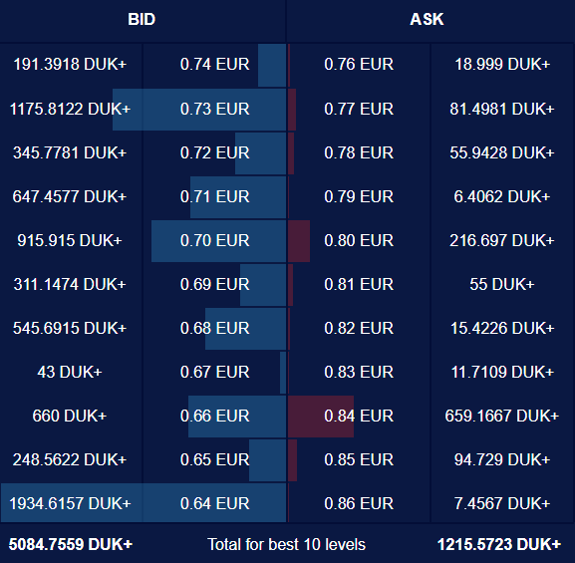Screen dimensions: 575x563
Task: Click the BID column header
Action: (142, 20)
